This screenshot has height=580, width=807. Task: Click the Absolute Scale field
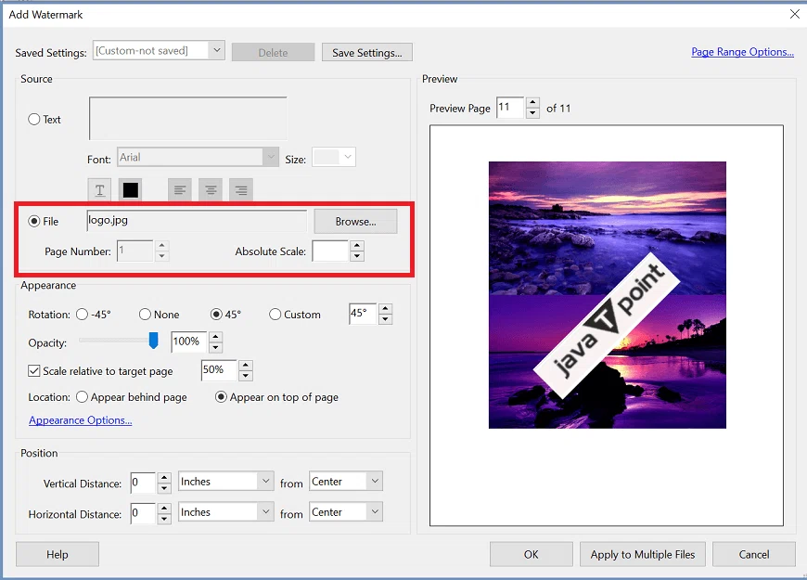point(330,251)
